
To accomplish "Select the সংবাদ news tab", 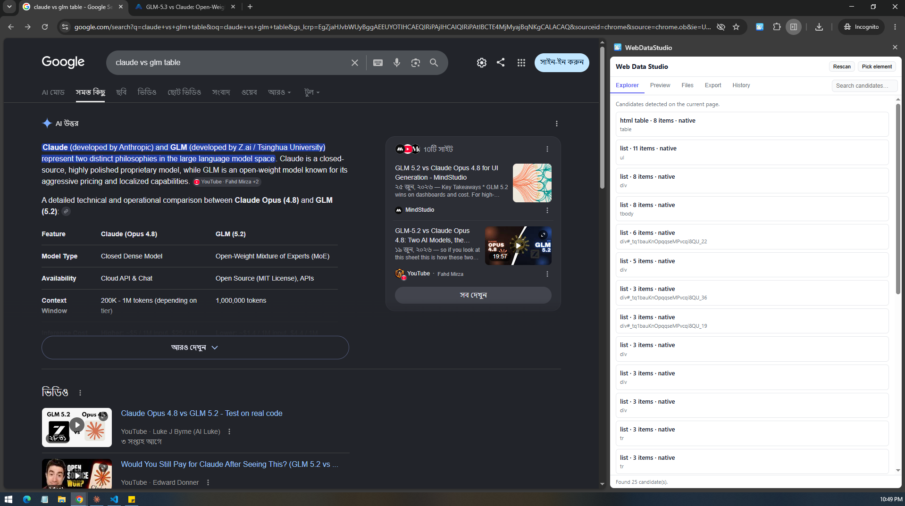I will point(221,92).
